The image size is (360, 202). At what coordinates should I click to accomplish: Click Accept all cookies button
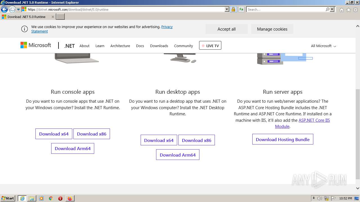[226, 29]
